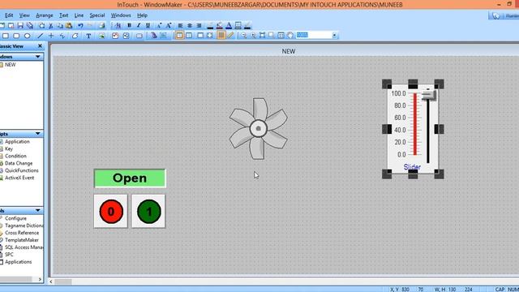The width and height of the screenshot is (519, 292).
Task: Open the Line menu
Action: [79, 15]
